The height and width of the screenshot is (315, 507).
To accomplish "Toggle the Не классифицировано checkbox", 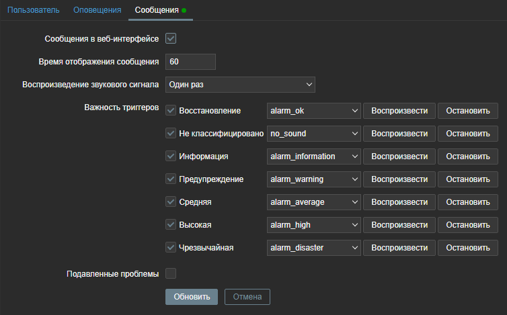I will tap(171, 134).
